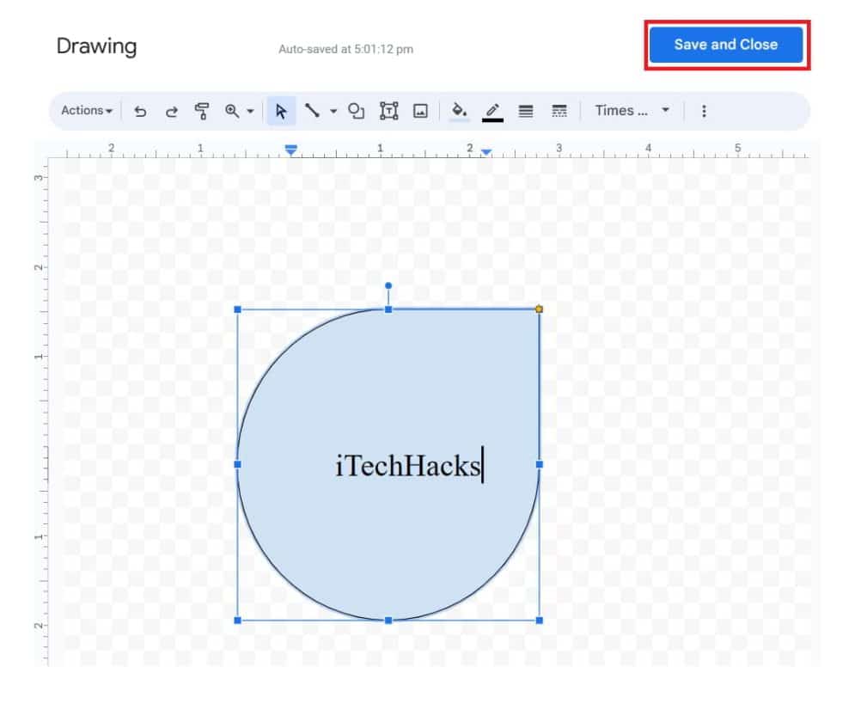Viewport: 849px width, 722px height.
Task: Click the Auto-saved status text
Action: [347, 49]
